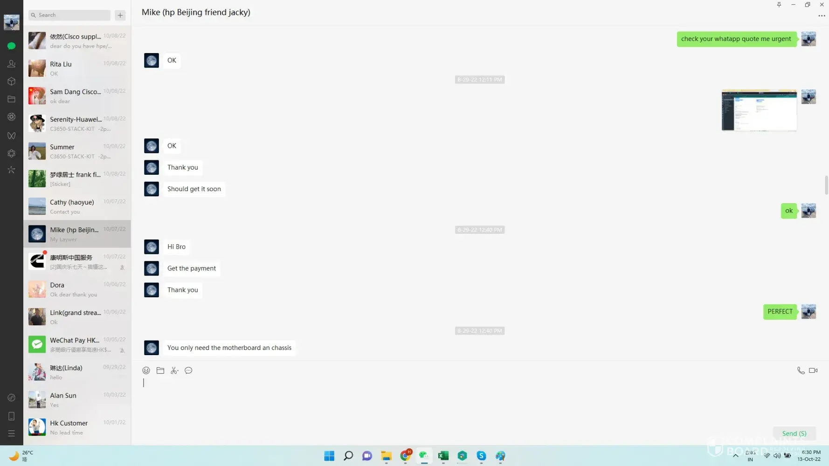The width and height of the screenshot is (829, 466).
Task: Open the emoji sticker picker
Action: pyautogui.click(x=146, y=370)
